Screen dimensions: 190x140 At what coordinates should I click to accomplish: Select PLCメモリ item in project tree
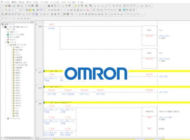[13, 40]
